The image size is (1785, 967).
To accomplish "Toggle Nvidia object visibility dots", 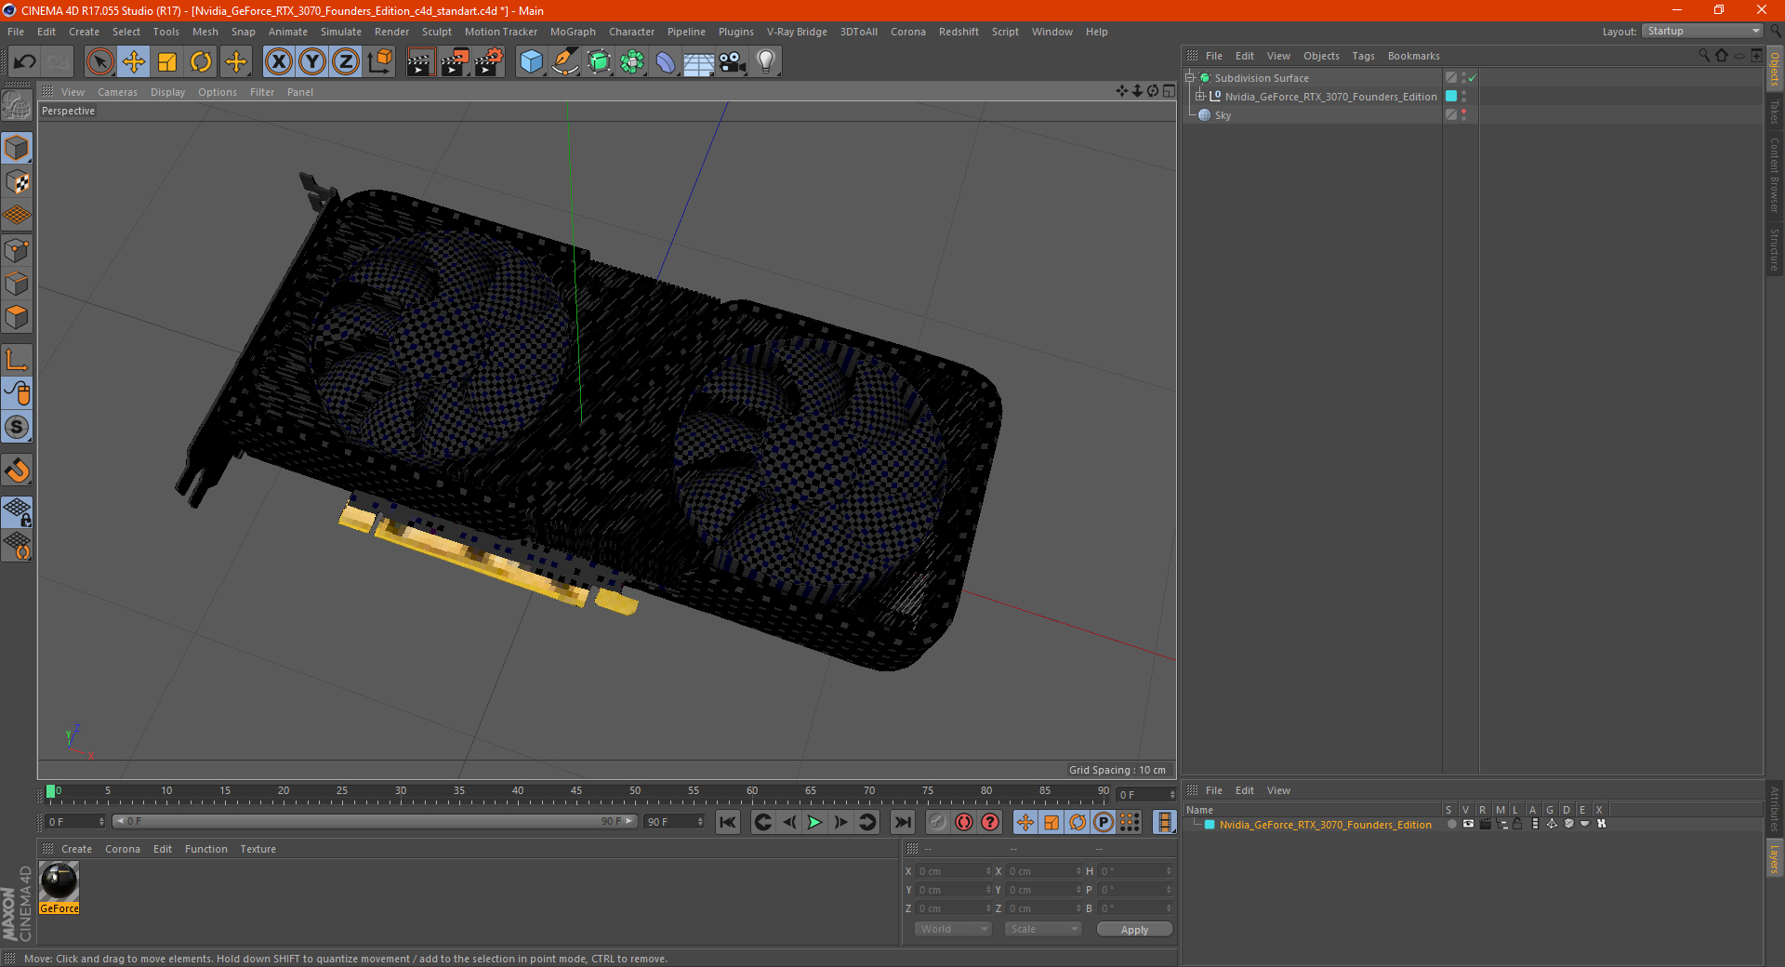I will (1463, 97).
